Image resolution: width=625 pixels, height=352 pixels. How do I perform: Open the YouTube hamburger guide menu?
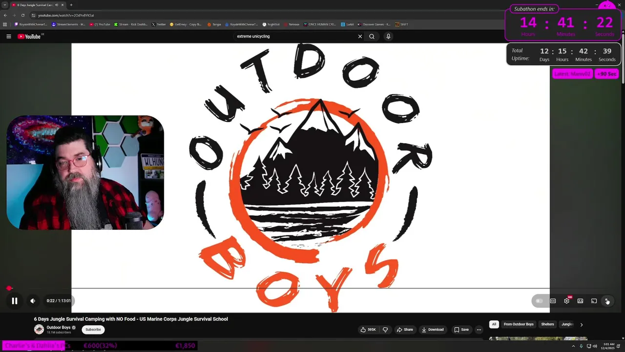(9, 36)
